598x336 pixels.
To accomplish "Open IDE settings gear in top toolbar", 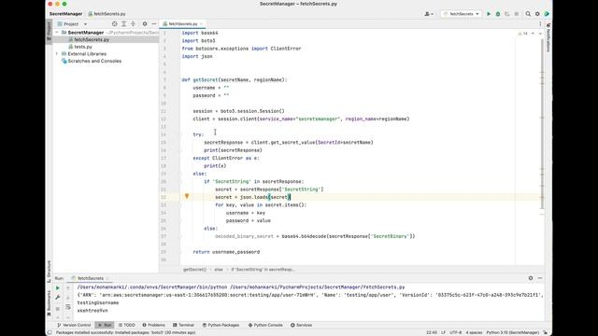I will coord(537,14).
